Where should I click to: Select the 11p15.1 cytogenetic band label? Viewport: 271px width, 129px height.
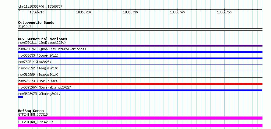25,26
